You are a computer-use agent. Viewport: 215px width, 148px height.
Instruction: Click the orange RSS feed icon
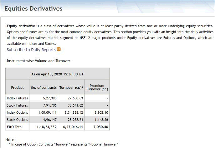point(59,49)
